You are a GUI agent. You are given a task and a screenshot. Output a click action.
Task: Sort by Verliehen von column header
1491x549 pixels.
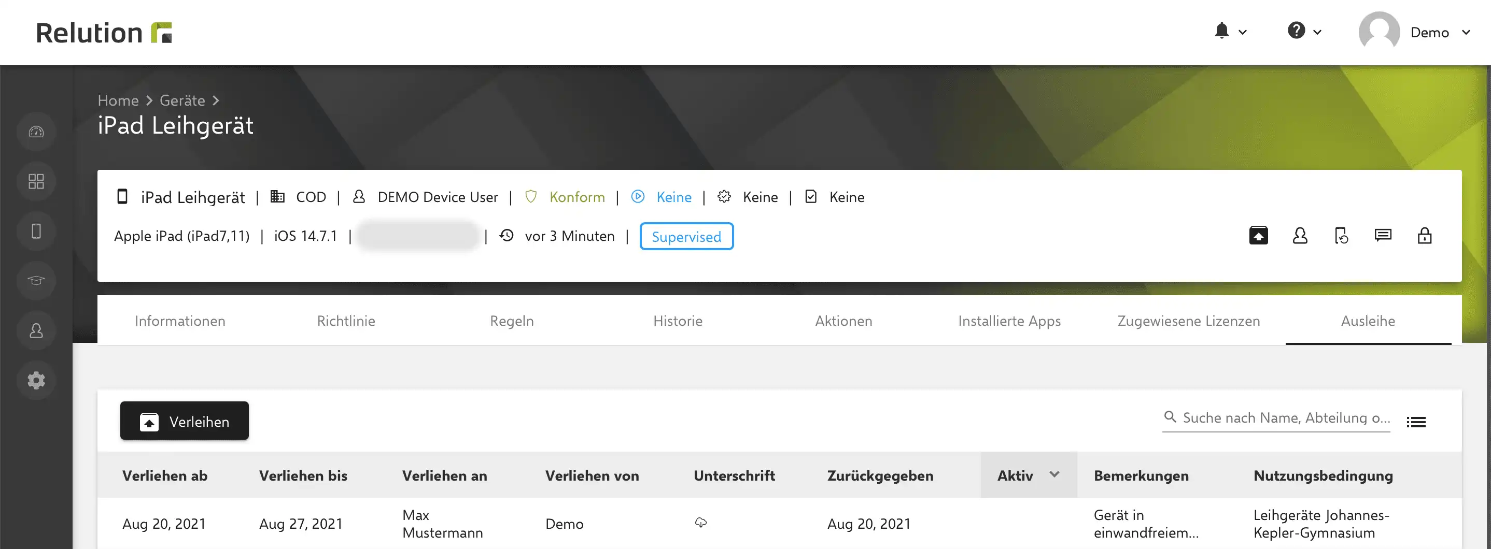pos(592,475)
